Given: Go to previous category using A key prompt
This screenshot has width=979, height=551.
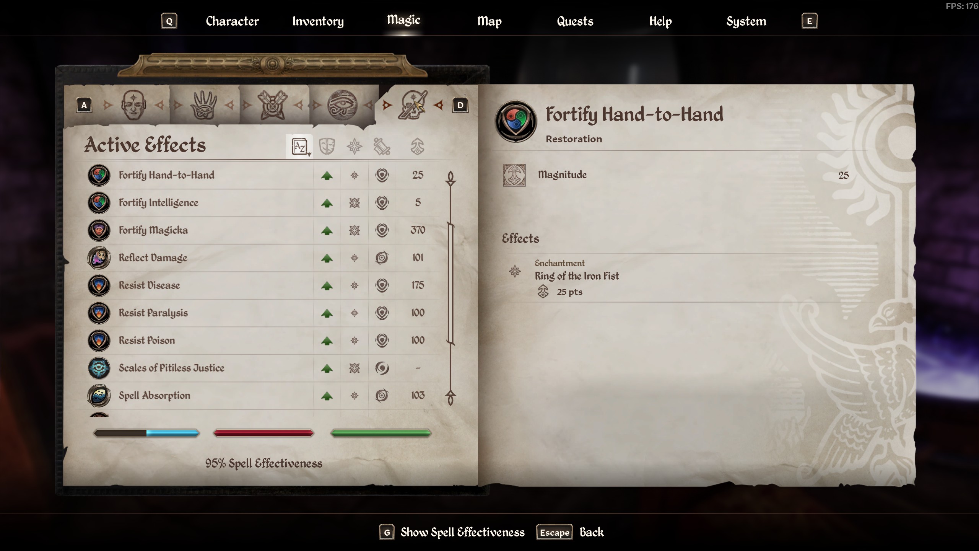Looking at the screenshot, I should click(x=84, y=105).
